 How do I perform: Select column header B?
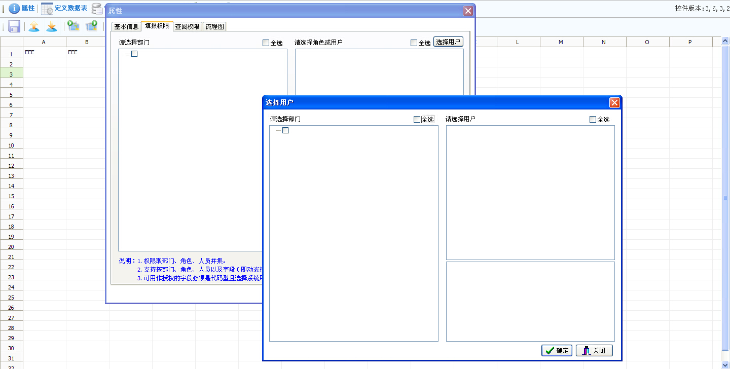[86, 42]
